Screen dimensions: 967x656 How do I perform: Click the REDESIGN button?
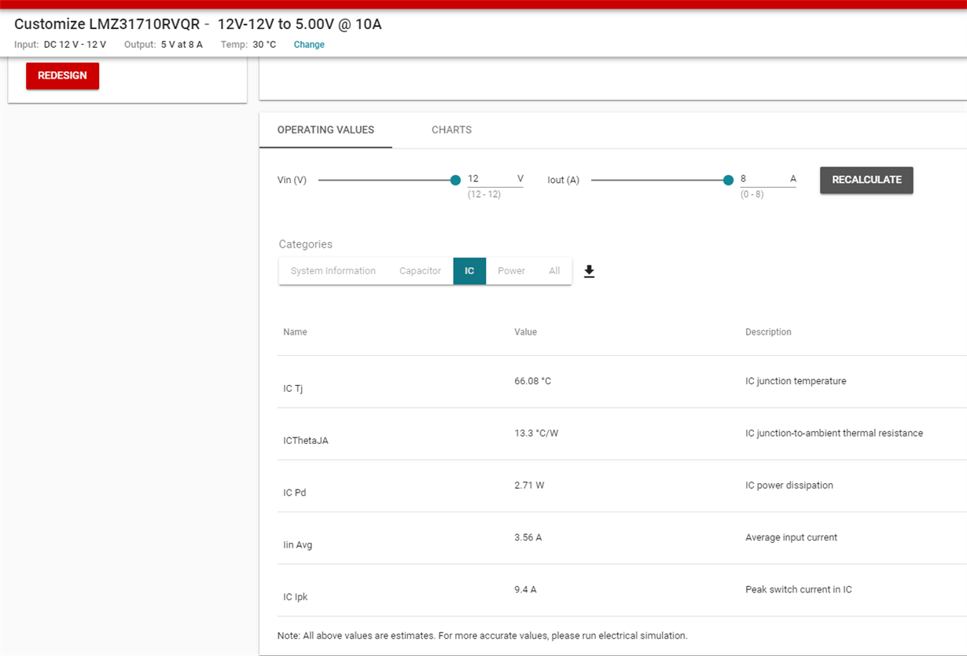[63, 76]
